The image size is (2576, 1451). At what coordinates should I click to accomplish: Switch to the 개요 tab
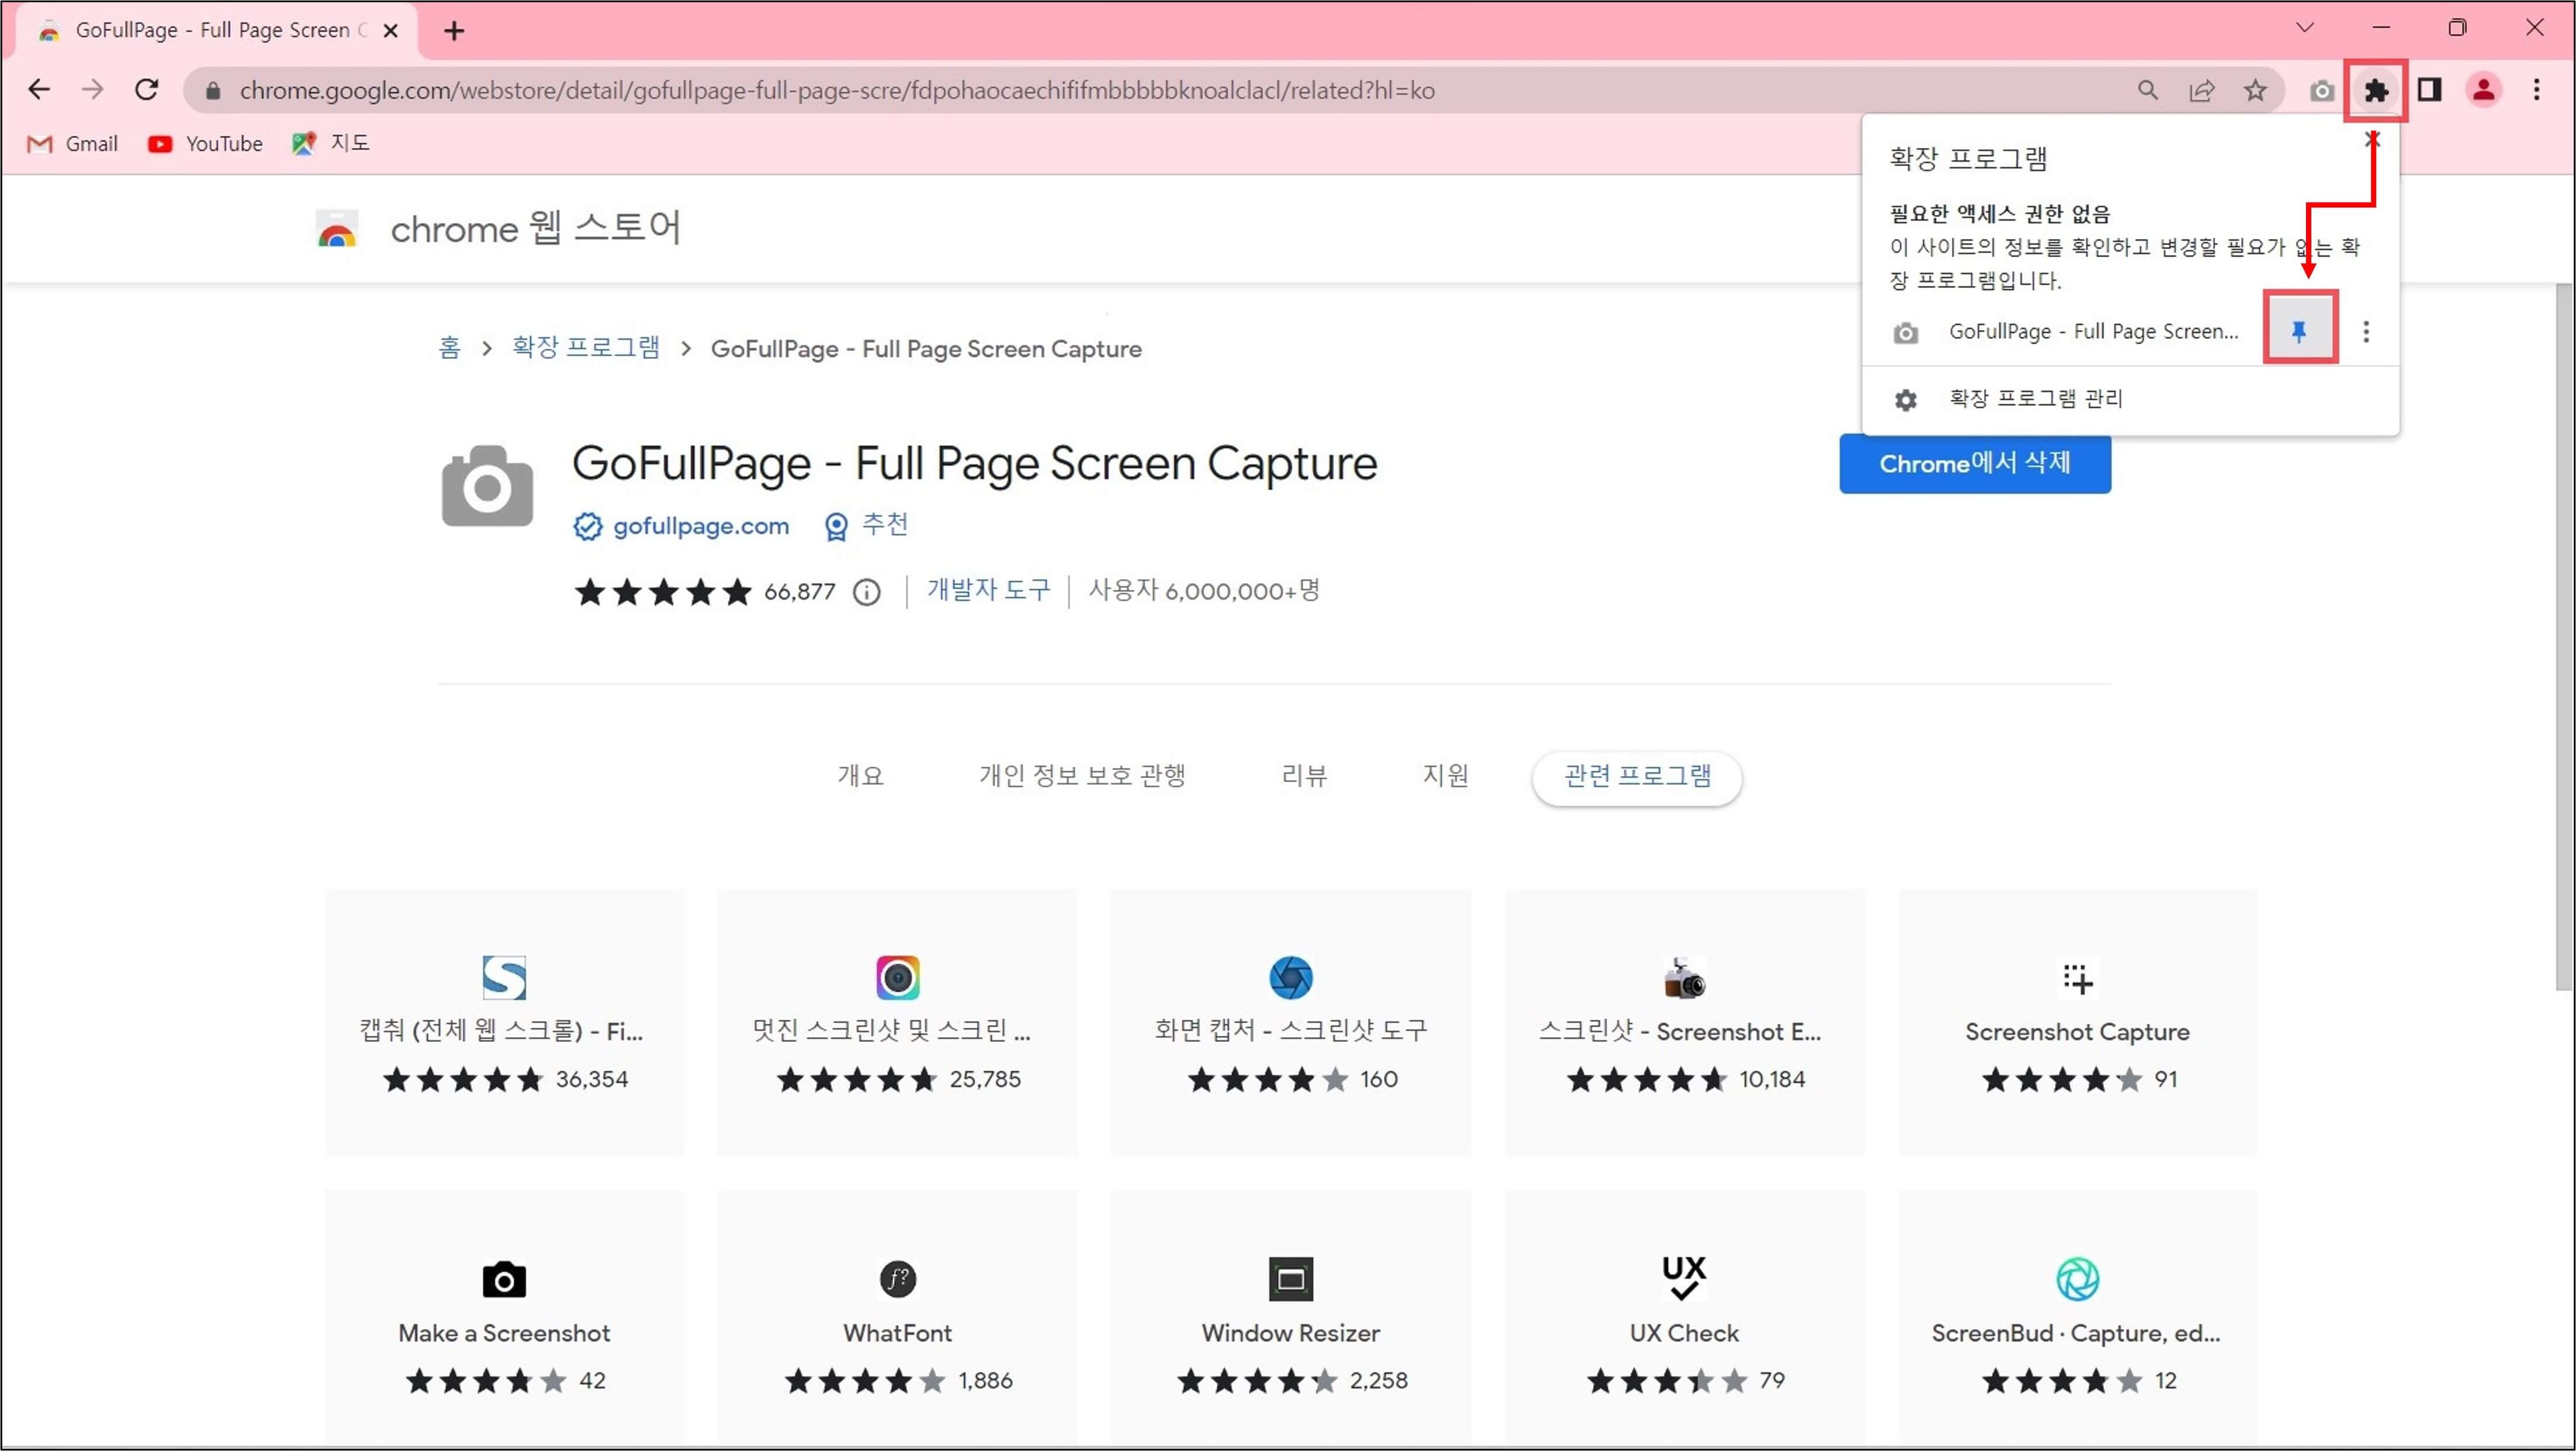coord(860,776)
